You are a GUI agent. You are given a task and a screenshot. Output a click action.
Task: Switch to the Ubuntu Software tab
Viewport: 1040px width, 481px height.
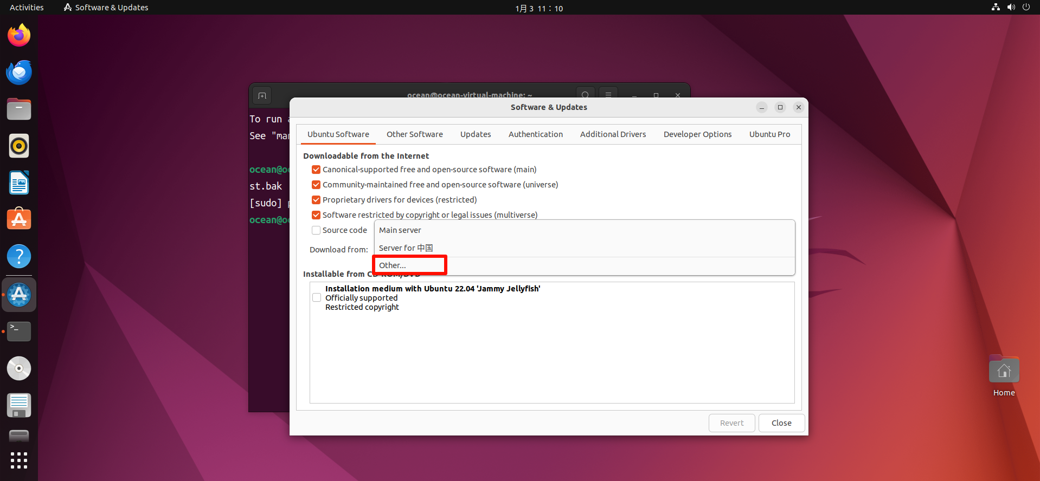click(x=338, y=134)
